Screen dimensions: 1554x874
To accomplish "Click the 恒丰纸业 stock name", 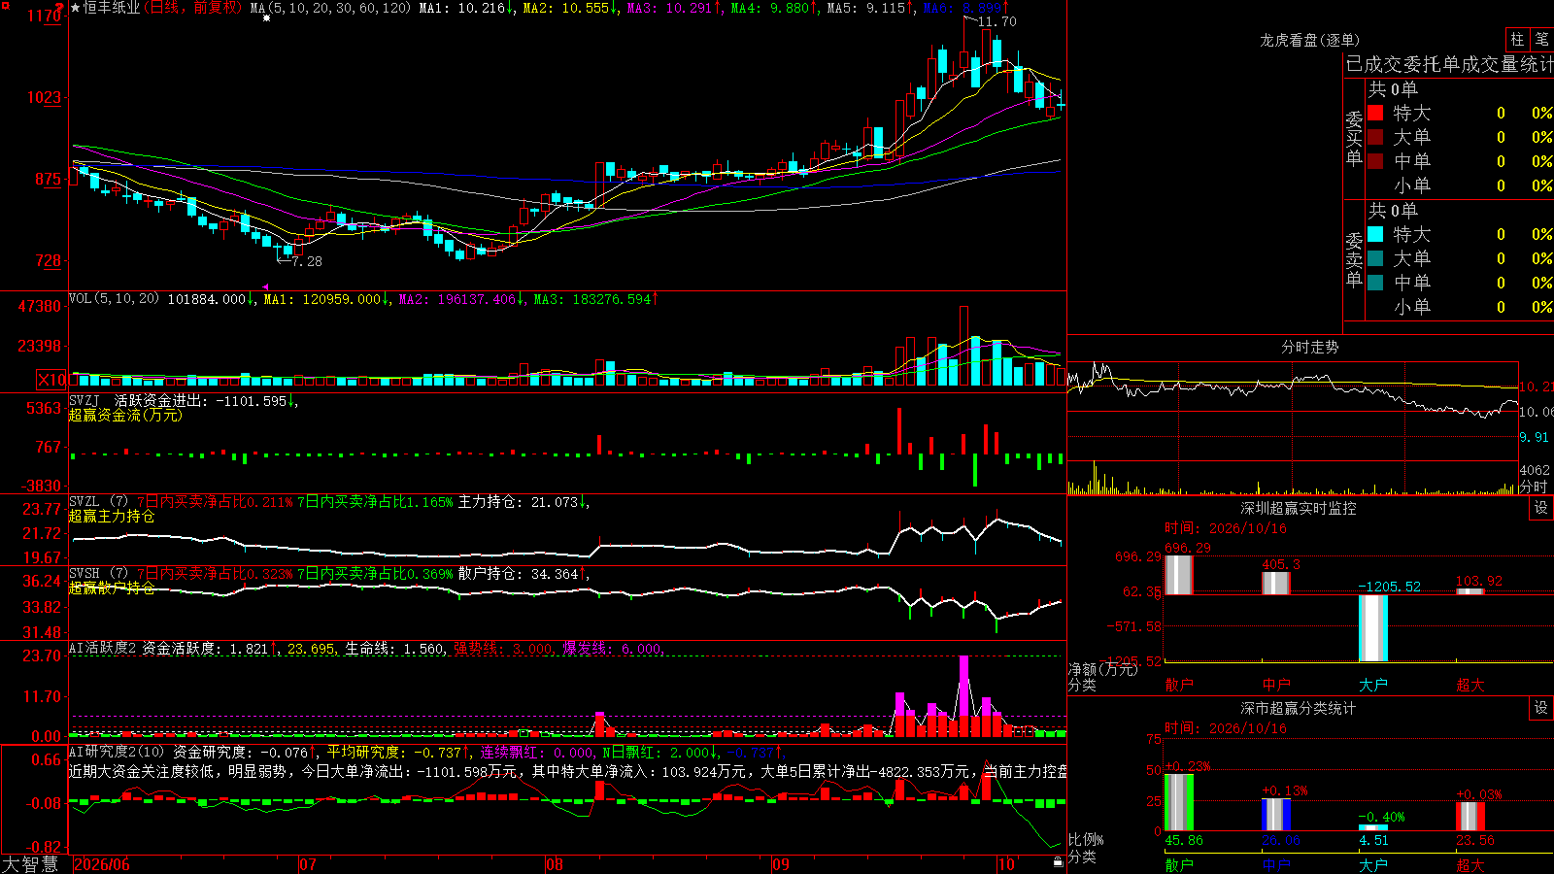I will tap(112, 8).
